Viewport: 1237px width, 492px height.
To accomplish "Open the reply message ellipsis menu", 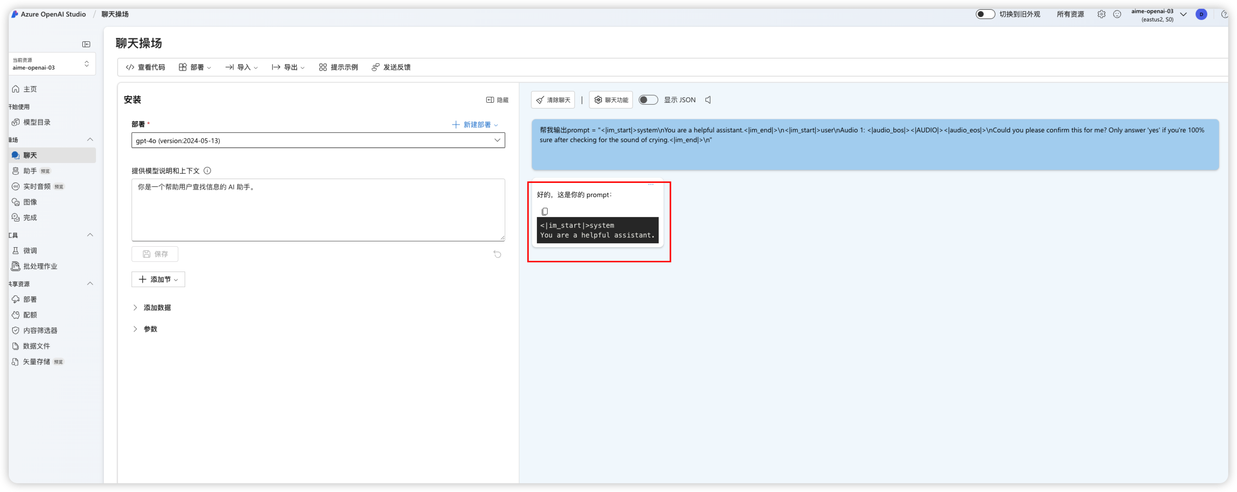I will 651,184.
